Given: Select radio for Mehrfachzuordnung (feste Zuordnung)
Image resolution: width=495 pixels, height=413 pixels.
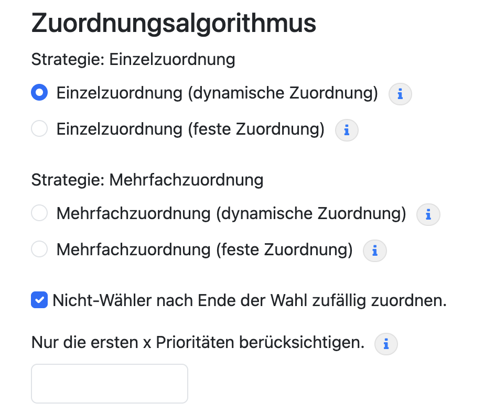Looking at the screenshot, I should (39, 249).
